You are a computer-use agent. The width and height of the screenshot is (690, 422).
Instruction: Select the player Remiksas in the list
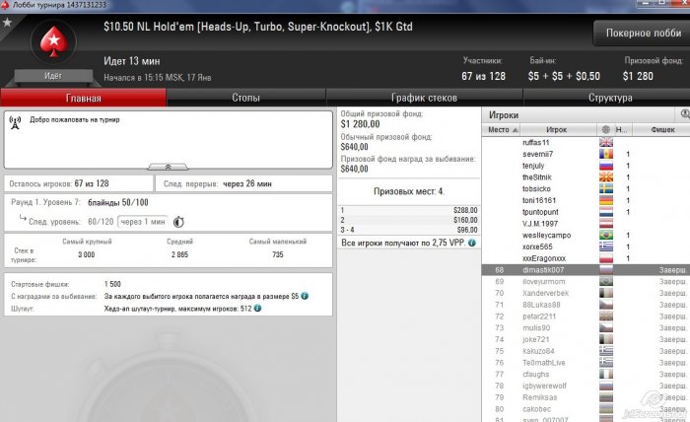click(586, 397)
